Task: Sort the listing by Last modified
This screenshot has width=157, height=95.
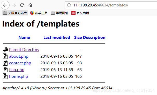Action: (57, 38)
